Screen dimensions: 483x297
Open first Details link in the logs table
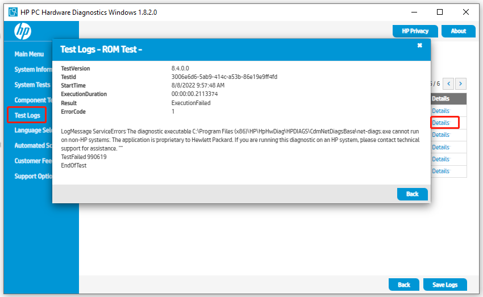(x=440, y=111)
